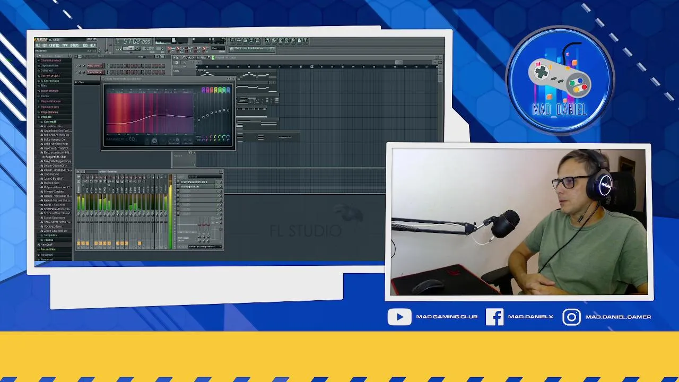The width and height of the screenshot is (679, 382).
Task: Open the HELP menu
Action: tap(93, 45)
